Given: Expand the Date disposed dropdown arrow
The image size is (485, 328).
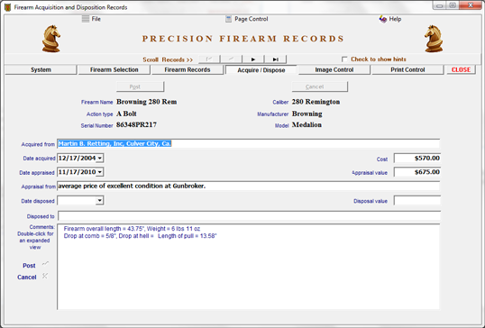Looking at the screenshot, I should pos(99,201).
